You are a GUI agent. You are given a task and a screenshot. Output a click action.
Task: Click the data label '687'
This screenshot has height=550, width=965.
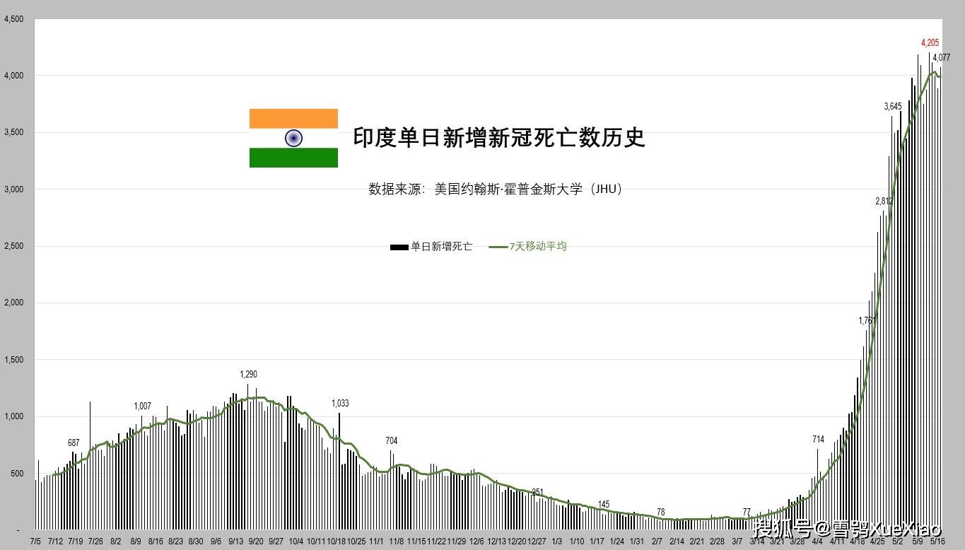pos(74,443)
